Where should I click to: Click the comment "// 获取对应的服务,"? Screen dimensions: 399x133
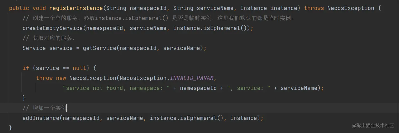49,38
